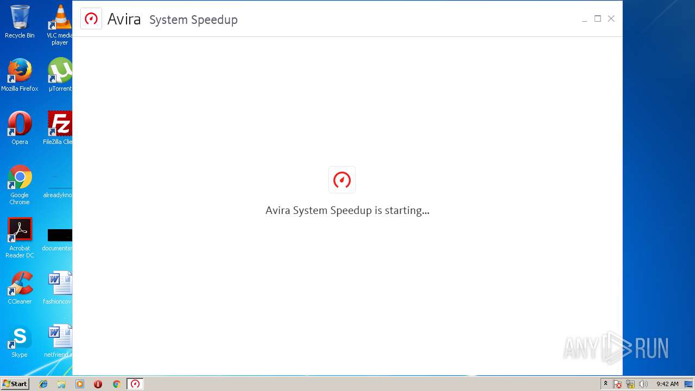Select the netfriend Word document icon
695x391 pixels.
click(x=59, y=341)
